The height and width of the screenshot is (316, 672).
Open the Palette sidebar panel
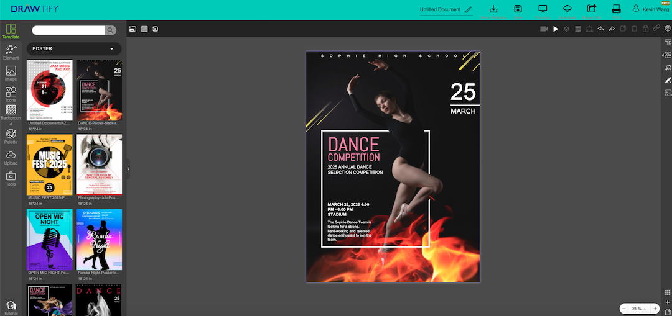(x=11, y=137)
